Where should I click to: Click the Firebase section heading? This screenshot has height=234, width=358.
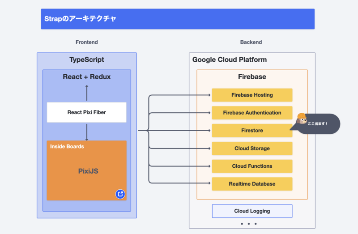252,77
